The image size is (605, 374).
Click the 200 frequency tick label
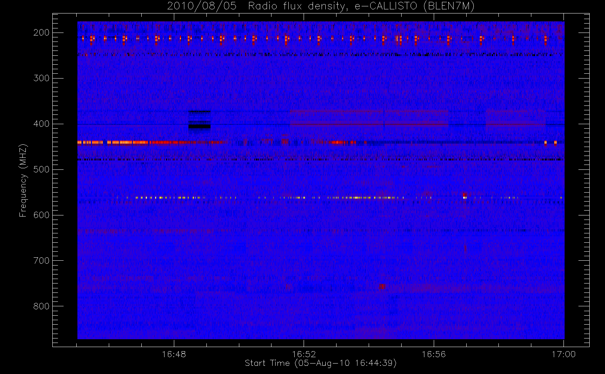[42, 33]
